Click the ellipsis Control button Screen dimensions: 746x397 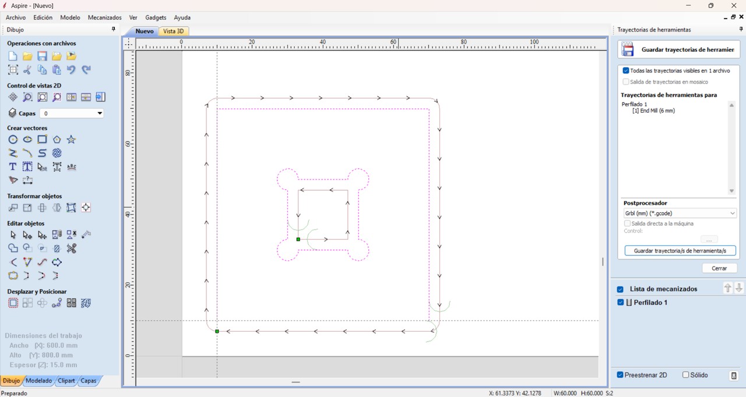[709, 240]
